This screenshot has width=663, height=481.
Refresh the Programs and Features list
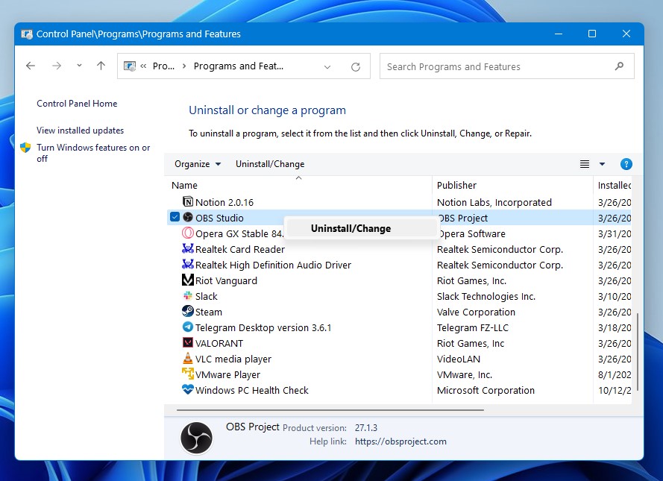356,66
